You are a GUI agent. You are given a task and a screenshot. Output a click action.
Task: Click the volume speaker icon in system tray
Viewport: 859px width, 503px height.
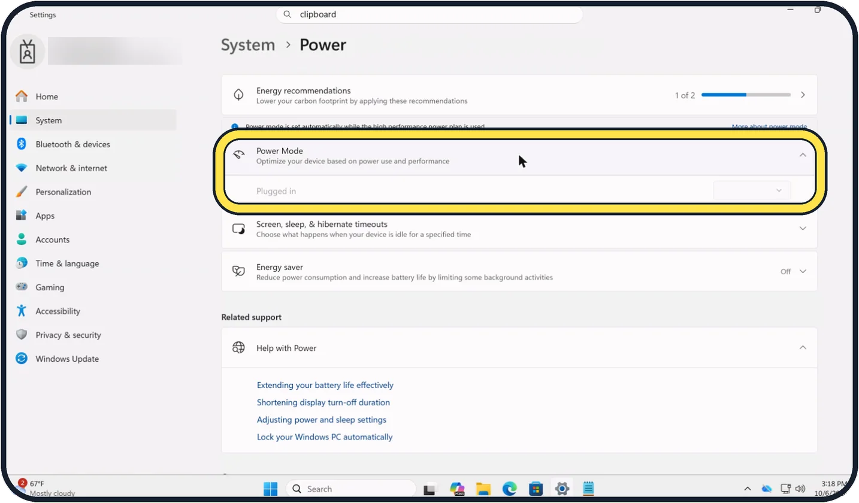click(x=800, y=489)
